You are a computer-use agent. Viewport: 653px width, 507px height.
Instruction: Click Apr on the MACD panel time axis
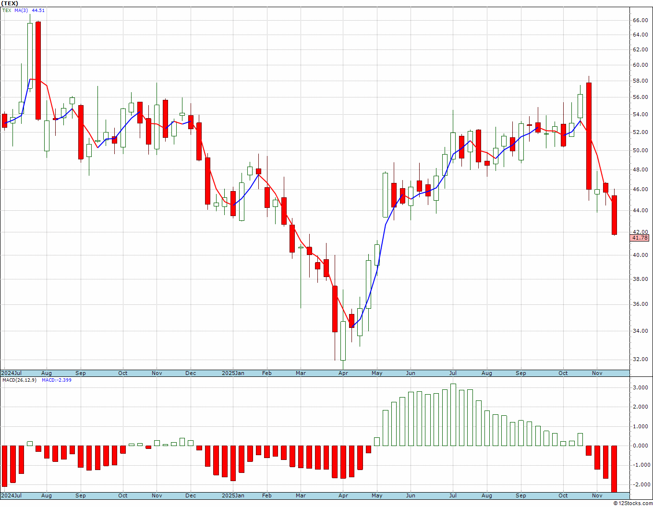click(343, 495)
